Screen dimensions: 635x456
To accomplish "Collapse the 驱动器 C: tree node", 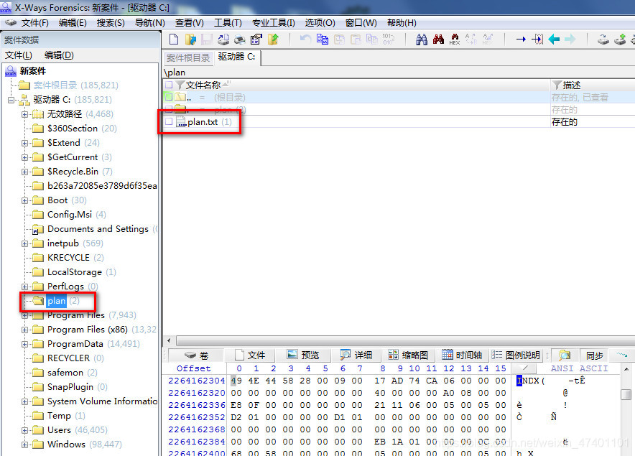I will coord(11,100).
